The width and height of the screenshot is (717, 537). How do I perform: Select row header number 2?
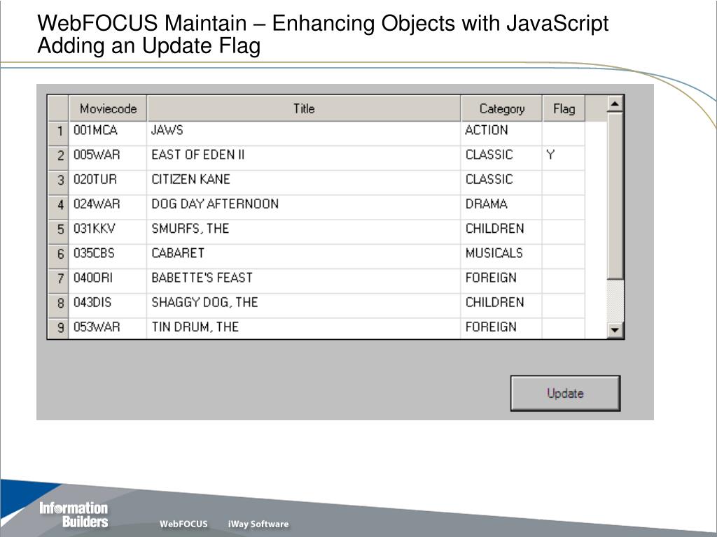(x=59, y=159)
